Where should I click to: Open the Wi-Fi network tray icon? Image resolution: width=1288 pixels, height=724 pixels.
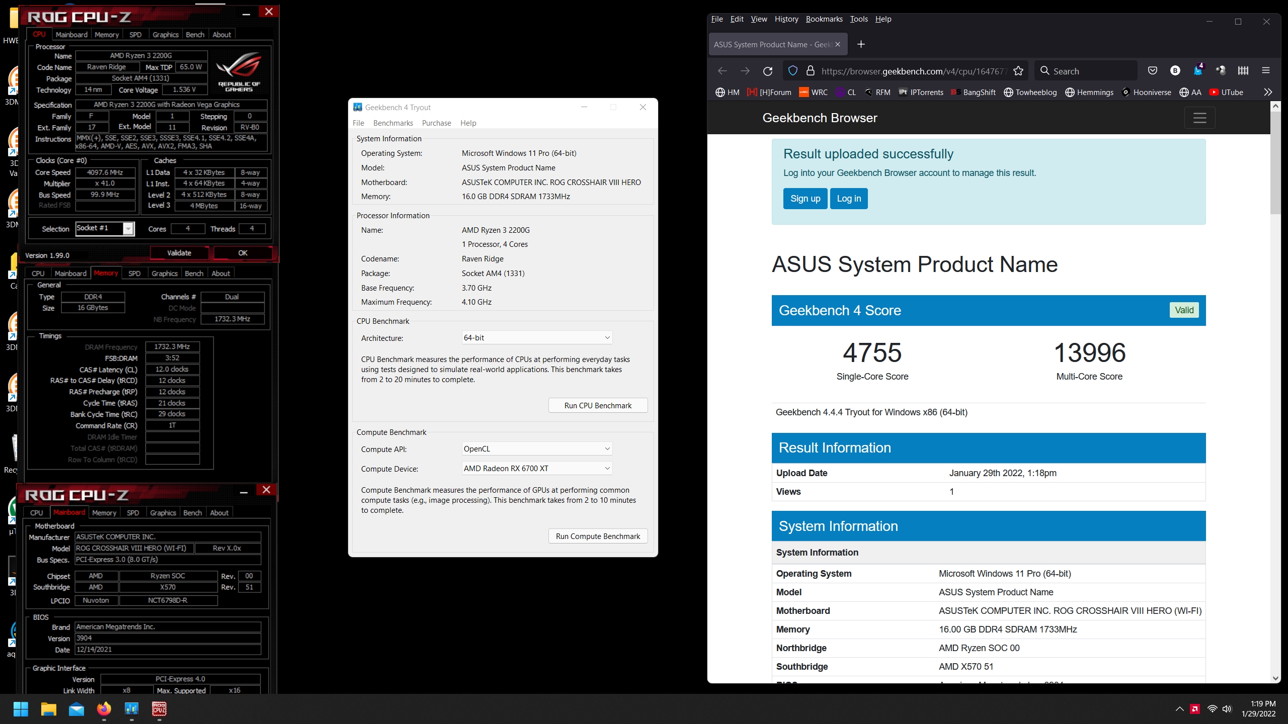[1212, 709]
